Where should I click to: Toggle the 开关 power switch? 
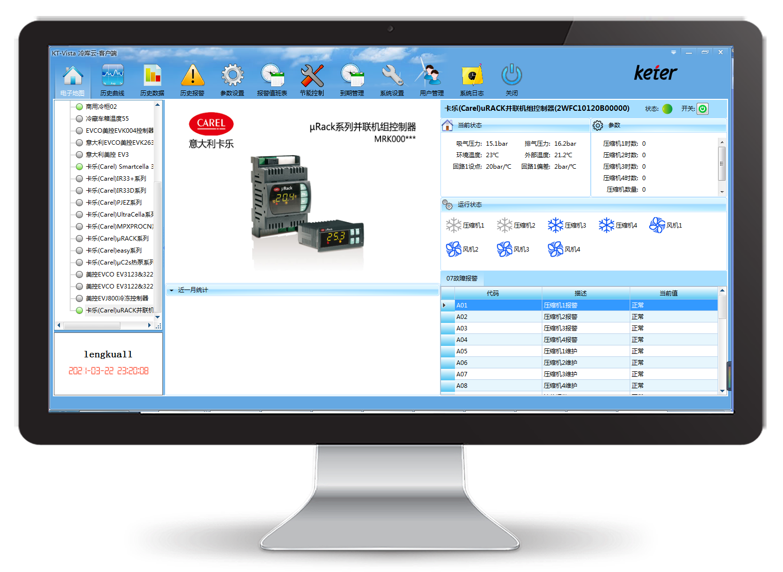click(x=703, y=109)
